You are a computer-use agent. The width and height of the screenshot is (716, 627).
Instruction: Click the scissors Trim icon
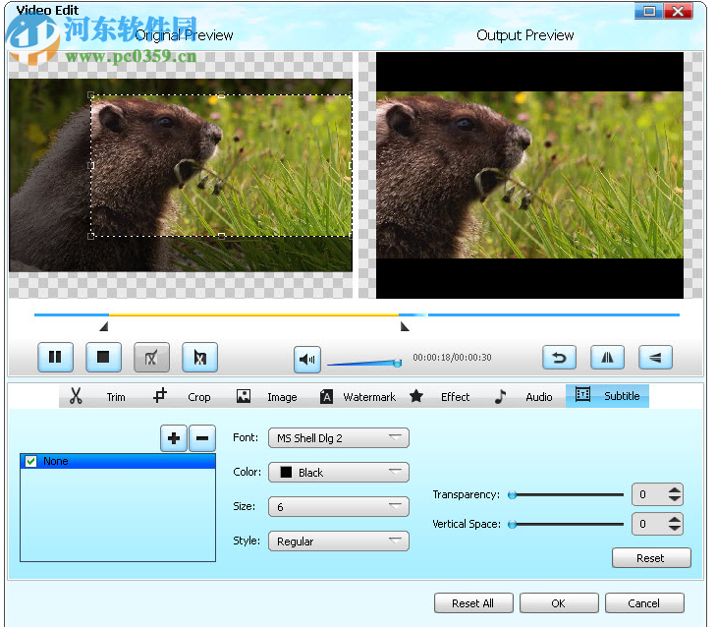[76, 396]
